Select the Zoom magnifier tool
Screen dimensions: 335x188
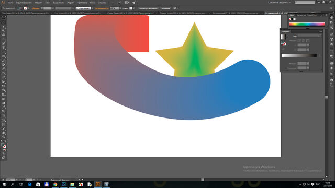point(4,137)
